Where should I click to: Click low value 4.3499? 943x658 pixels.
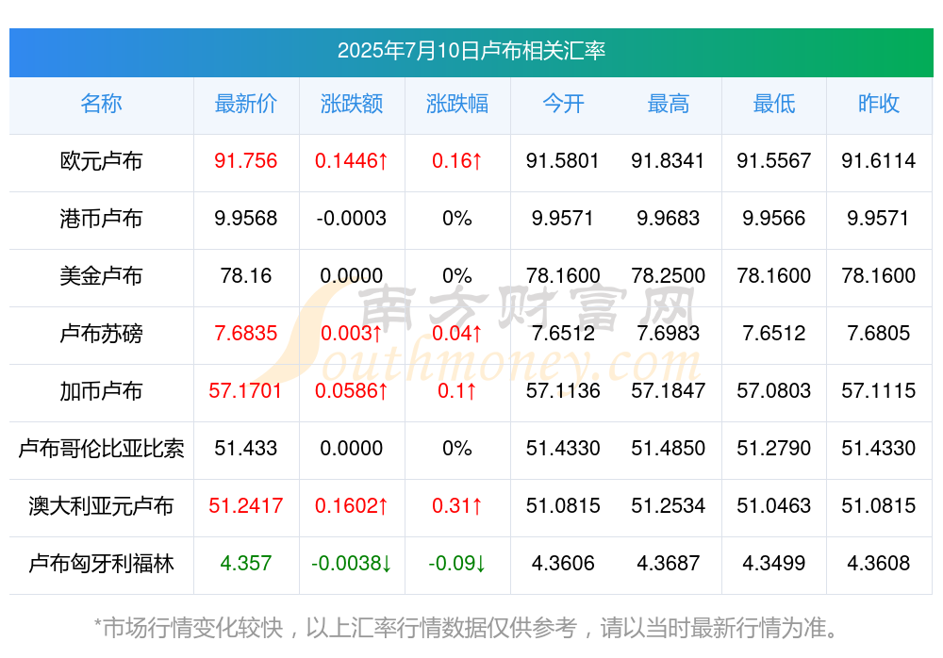click(774, 564)
